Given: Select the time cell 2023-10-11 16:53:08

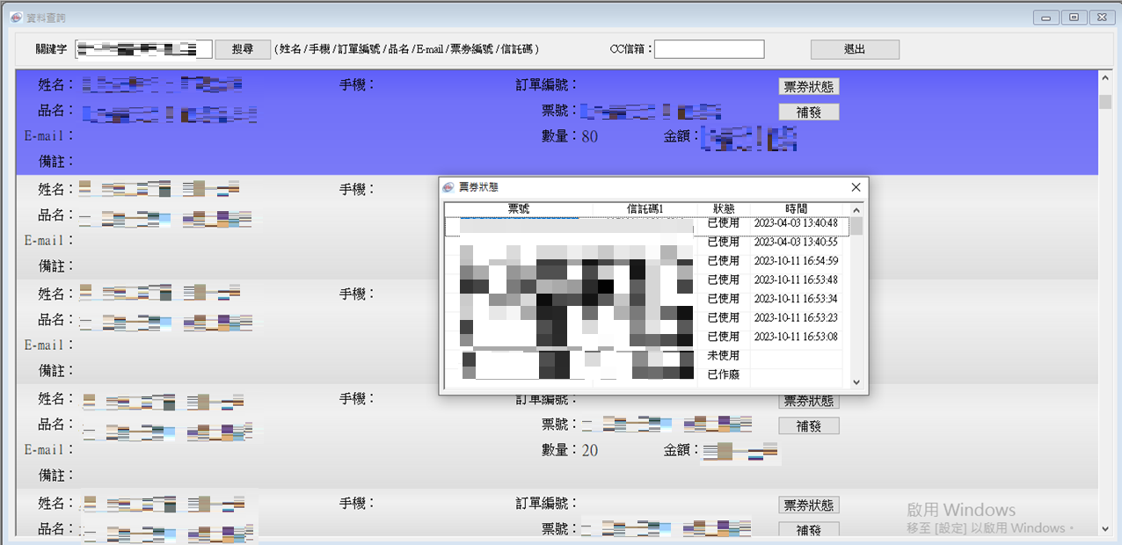Looking at the screenshot, I should tap(797, 337).
